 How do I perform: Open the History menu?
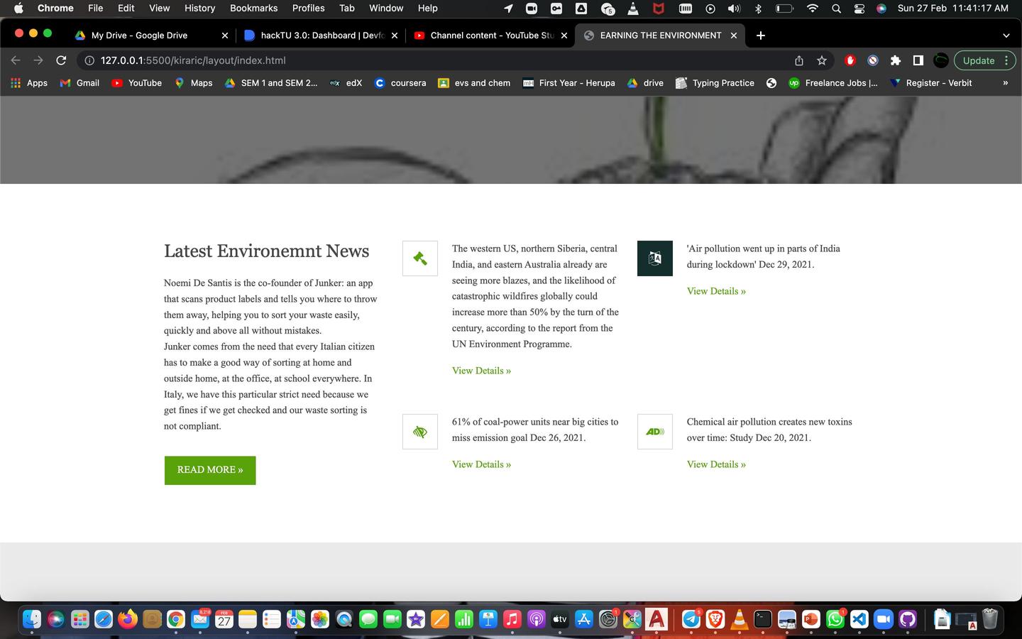(199, 9)
